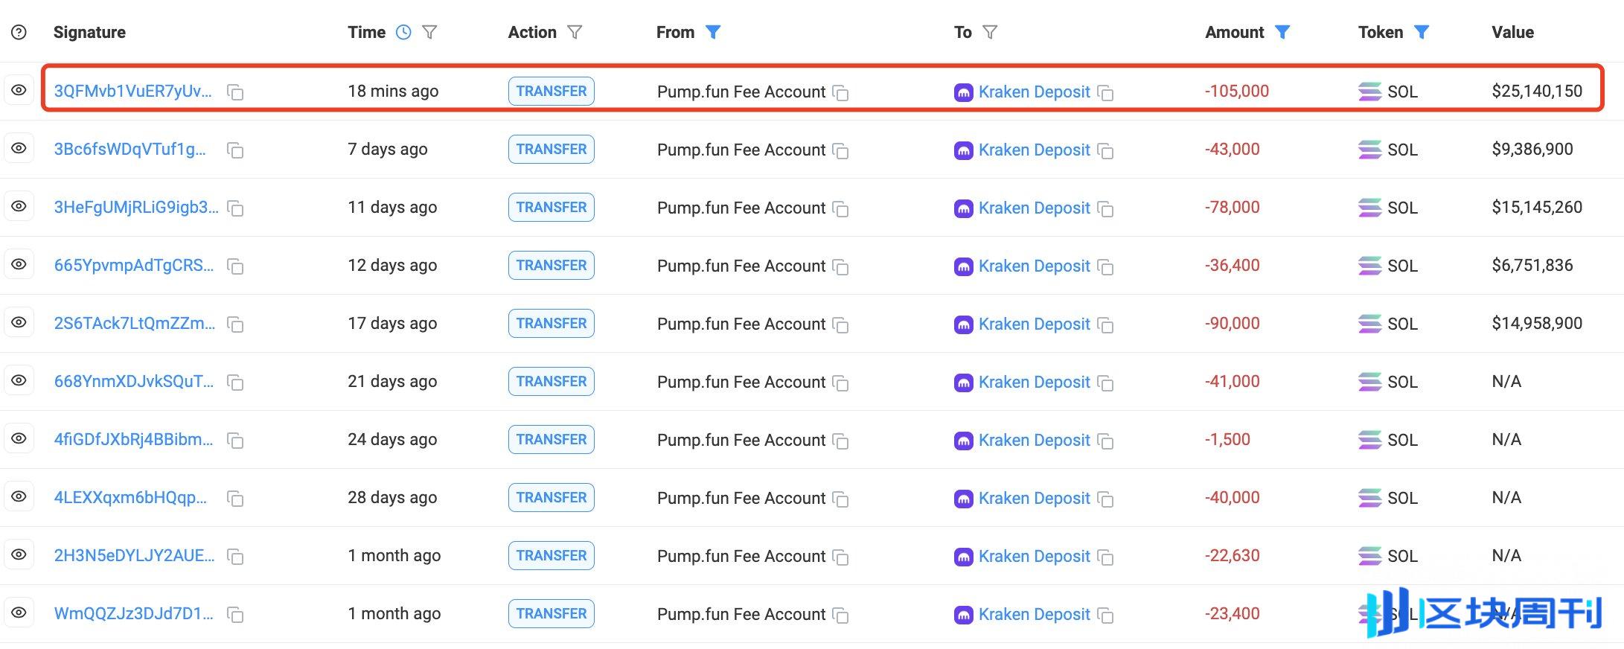
Task: Copy Kraken Deposit address in 28 days ago row
Action: pyautogui.click(x=1106, y=499)
